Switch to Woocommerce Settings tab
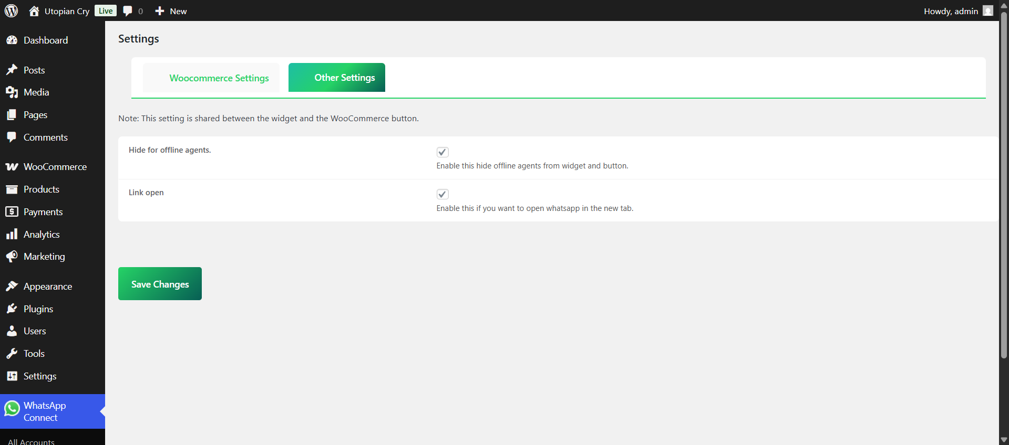The width and height of the screenshot is (1009, 445). [x=211, y=78]
